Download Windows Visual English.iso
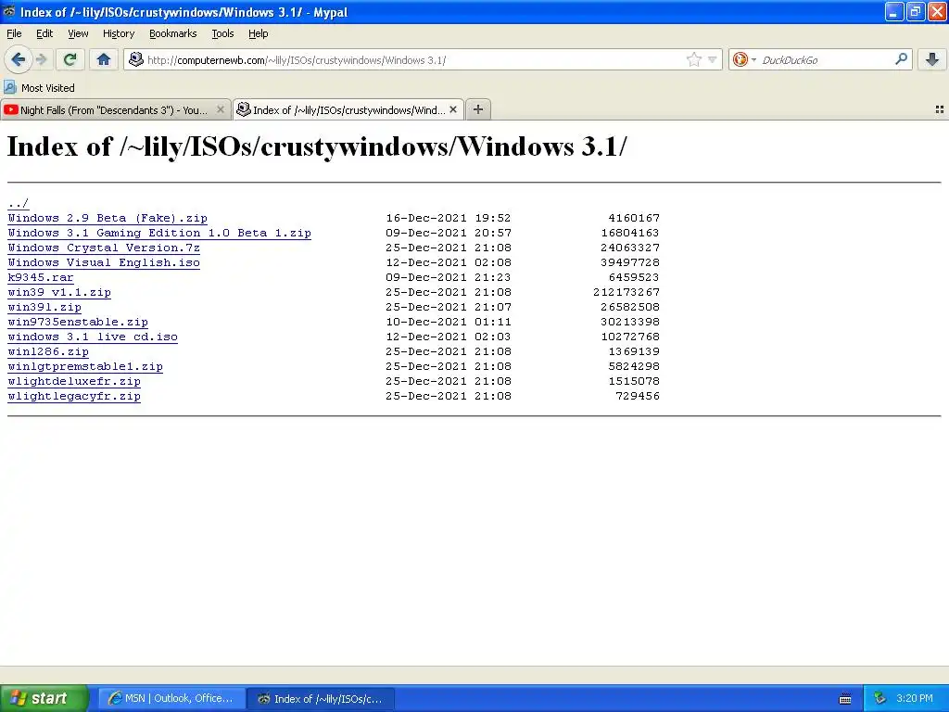 click(104, 262)
